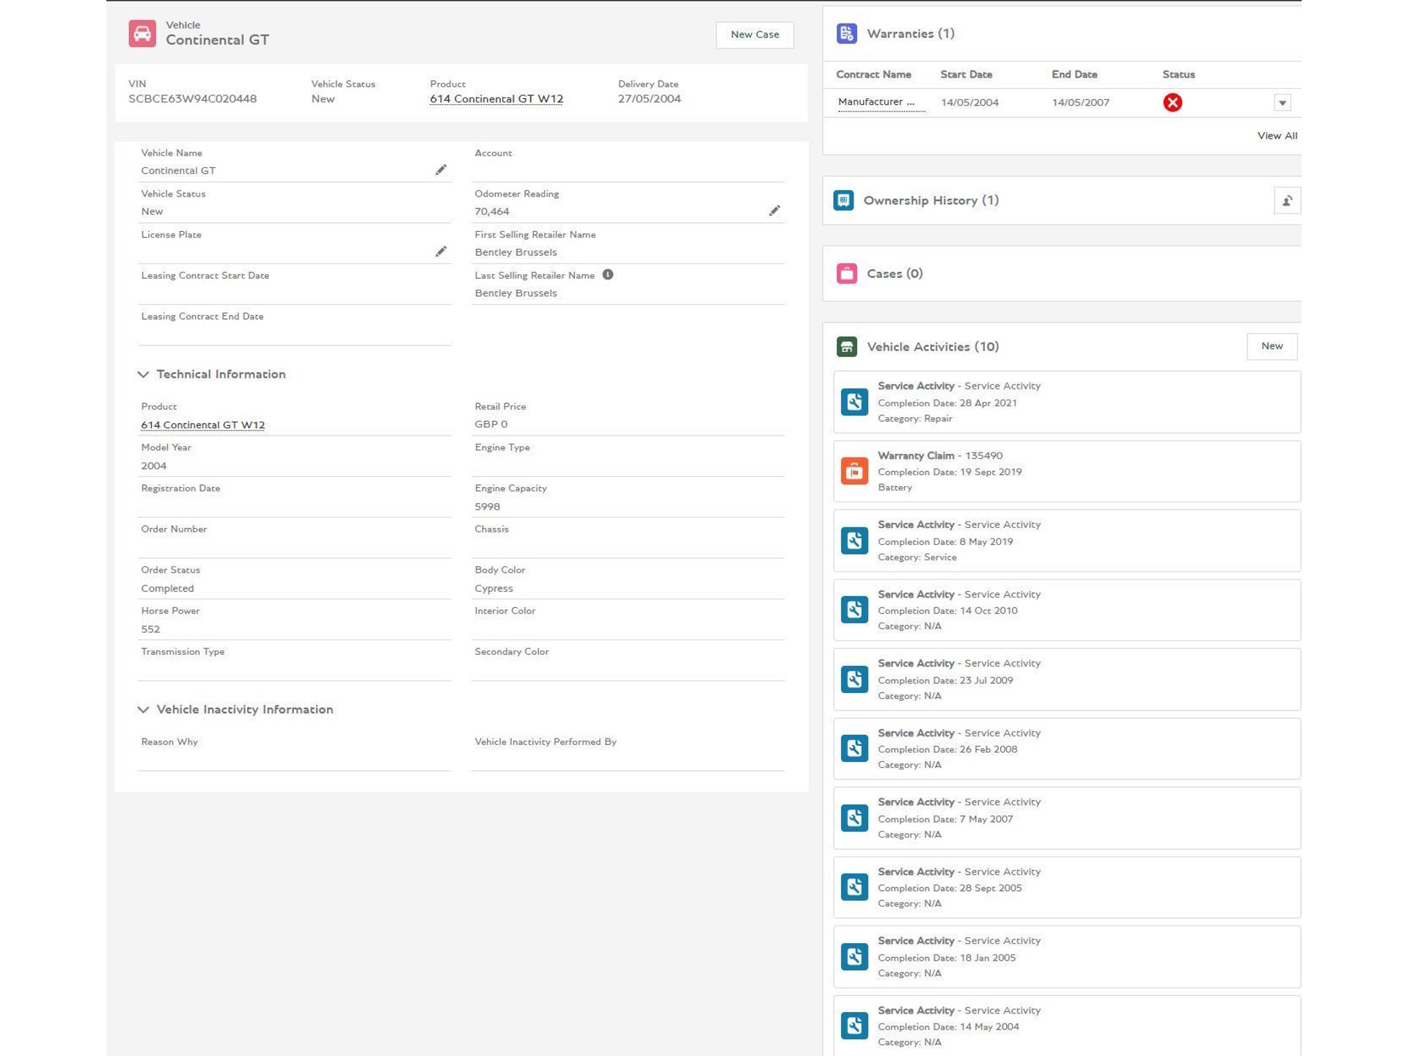Click the First Selling Retailer value Bentley Brussels
Viewport: 1408px width, 1056px height.
click(x=516, y=252)
